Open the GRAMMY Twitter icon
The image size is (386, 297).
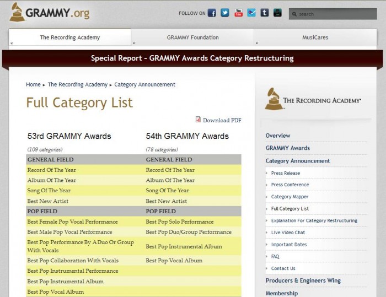point(225,13)
